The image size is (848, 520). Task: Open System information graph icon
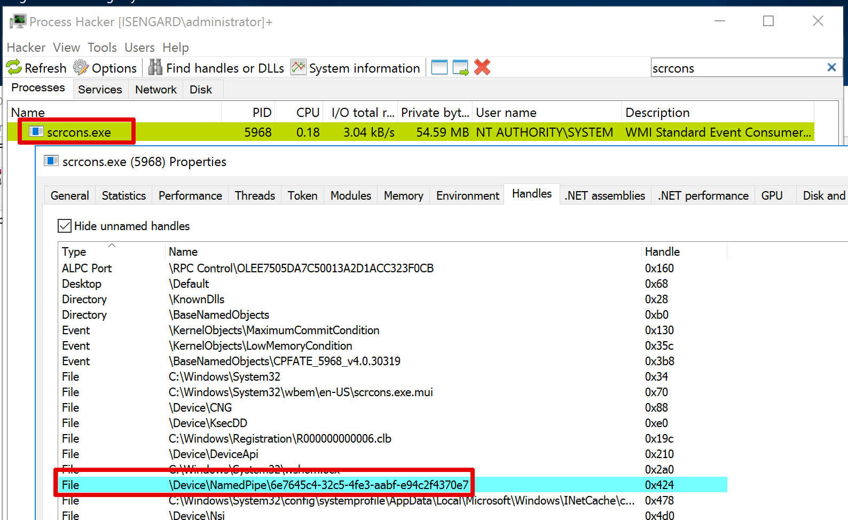(299, 68)
